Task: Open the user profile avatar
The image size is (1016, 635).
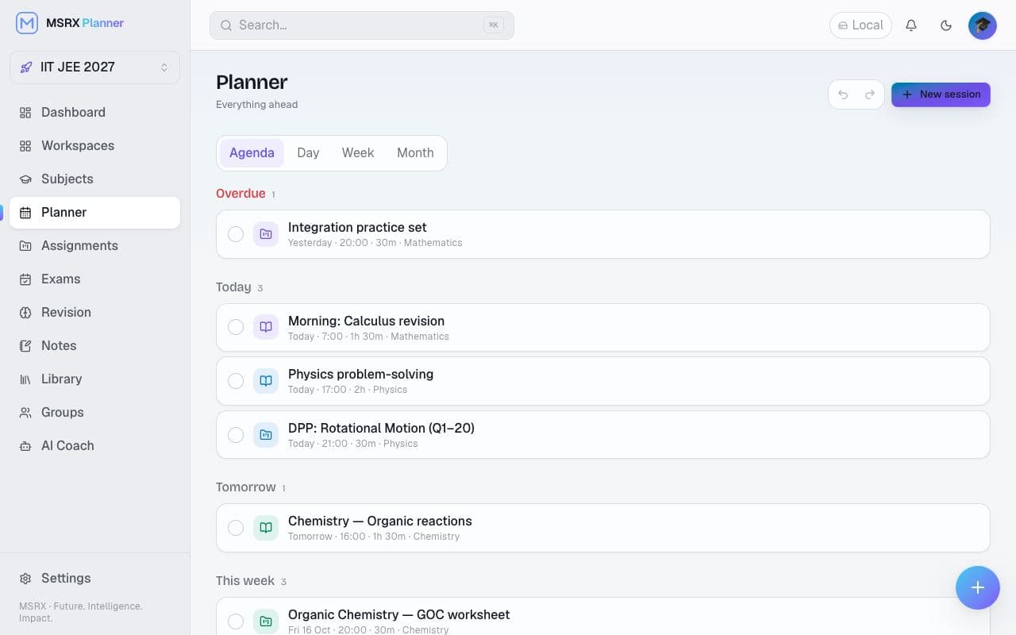Action: tap(983, 25)
